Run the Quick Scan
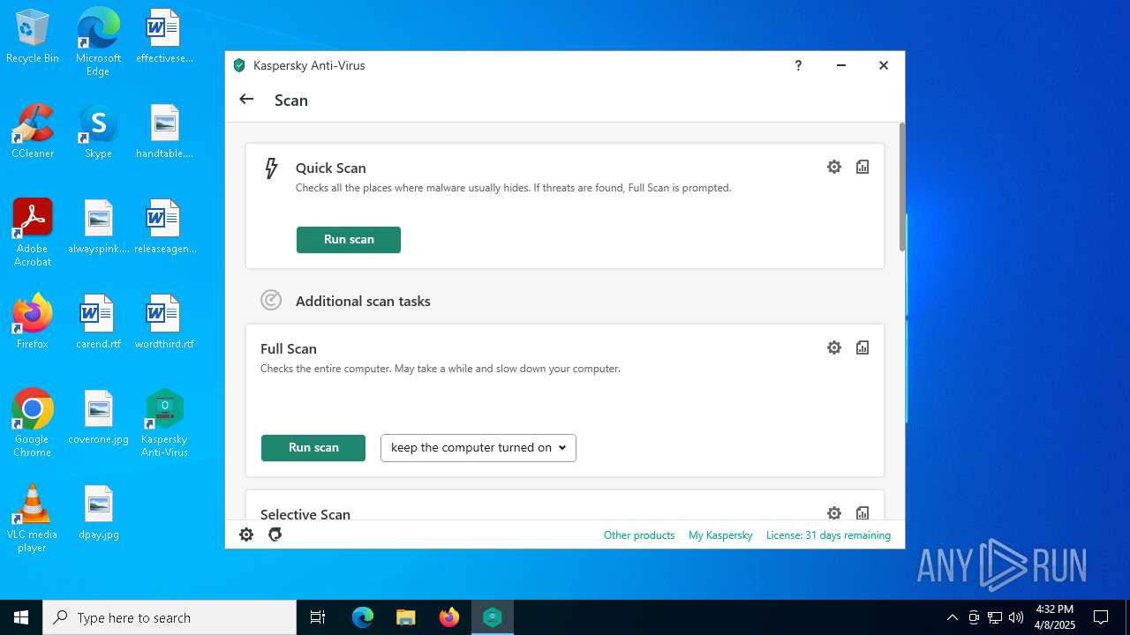The width and height of the screenshot is (1130, 635). [349, 240]
